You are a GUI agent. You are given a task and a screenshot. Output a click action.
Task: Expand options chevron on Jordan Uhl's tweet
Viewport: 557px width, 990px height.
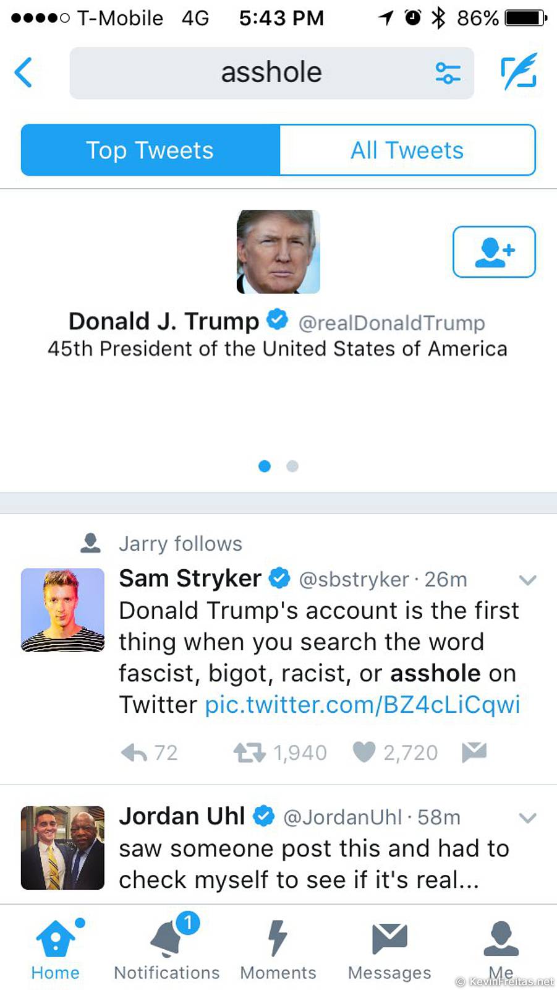pos(527,818)
